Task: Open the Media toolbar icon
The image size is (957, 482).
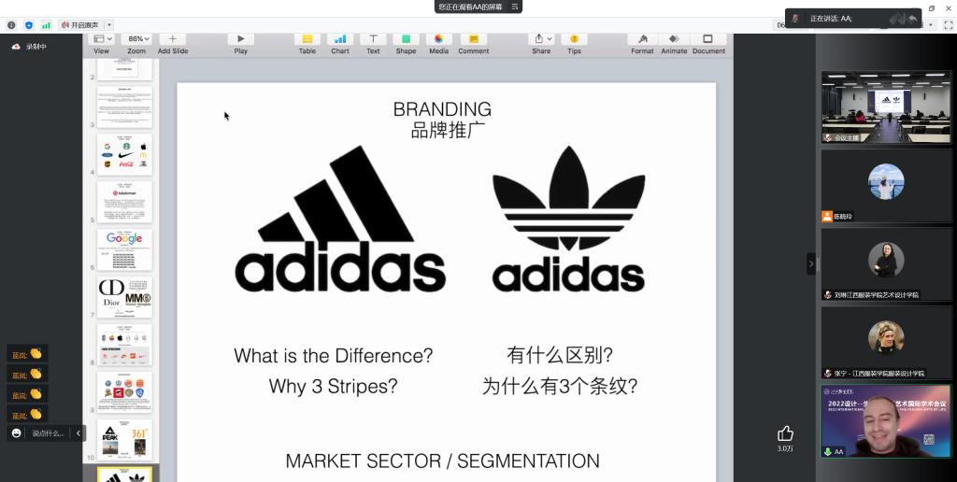Action: pos(438,39)
